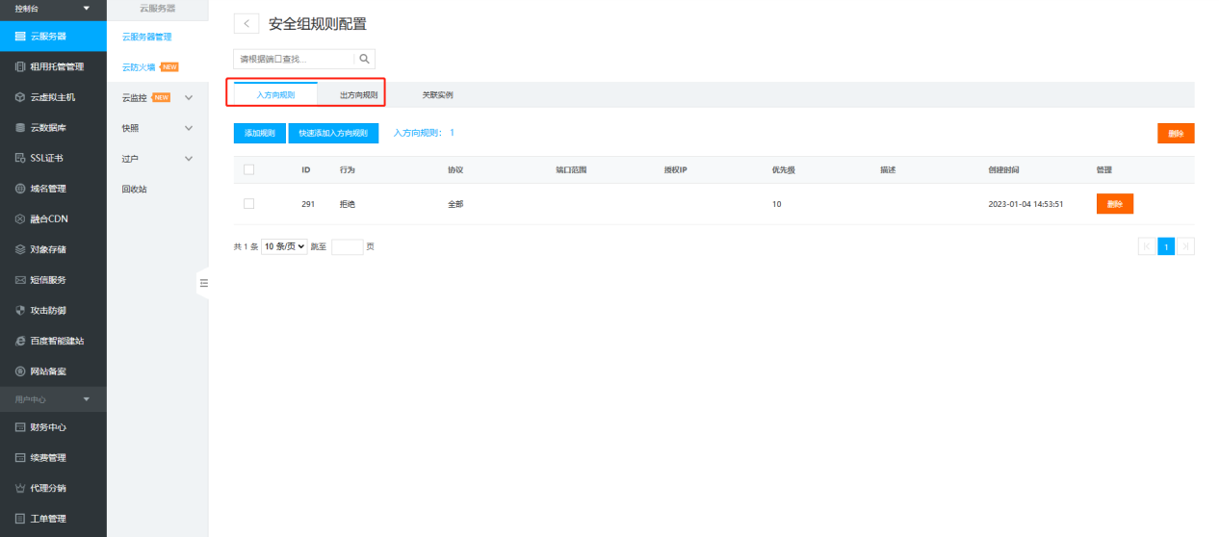Expand the 快照 submenu
The image size is (1220, 537).
(x=189, y=128)
